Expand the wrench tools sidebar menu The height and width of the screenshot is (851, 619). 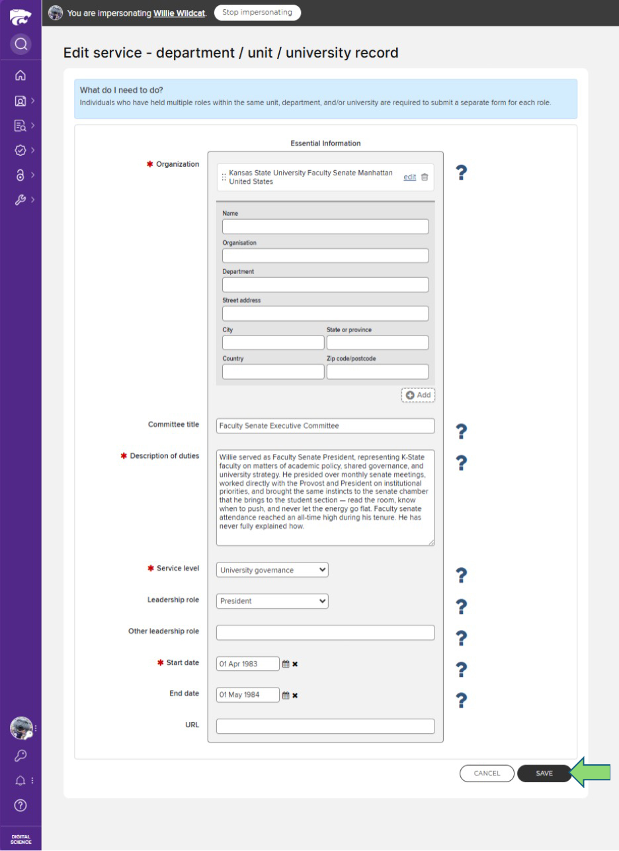(x=21, y=199)
